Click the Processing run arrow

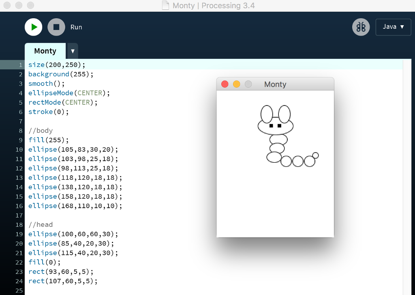click(34, 27)
